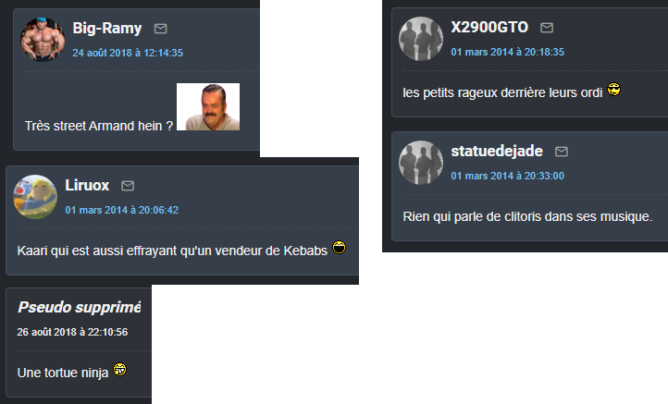Open the laughing man sticker image
Image resolution: width=668 pixels, height=404 pixels.
208,107
